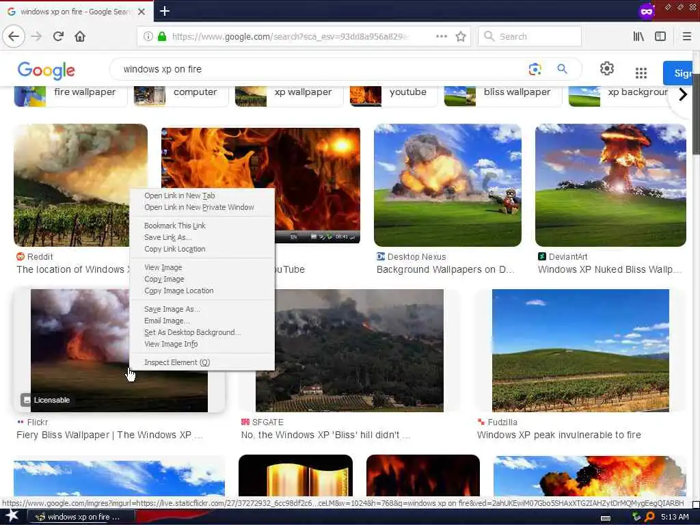
Task: Focus the Firefox Search box
Action: coord(530,37)
